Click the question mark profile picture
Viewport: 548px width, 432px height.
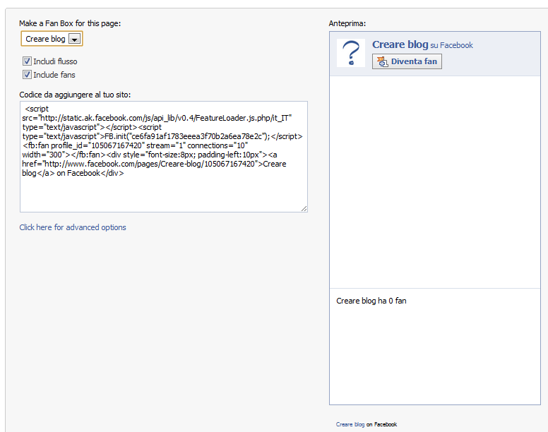[351, 53]
